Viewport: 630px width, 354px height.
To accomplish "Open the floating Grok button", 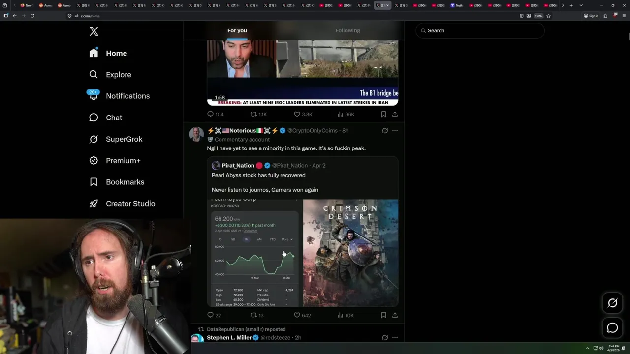I will [x=612, y=303].
